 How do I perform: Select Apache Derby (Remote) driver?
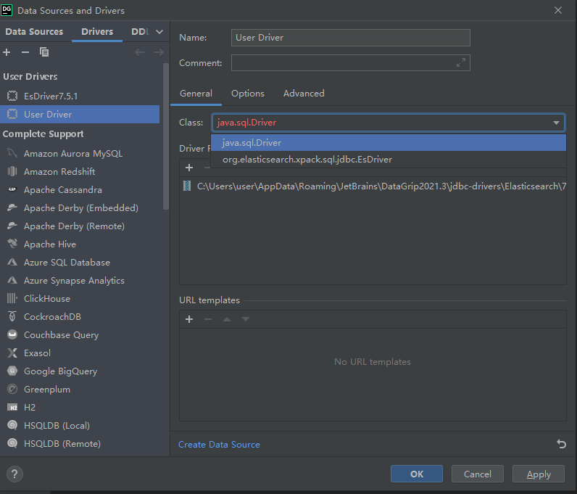[x=80, y=226]
